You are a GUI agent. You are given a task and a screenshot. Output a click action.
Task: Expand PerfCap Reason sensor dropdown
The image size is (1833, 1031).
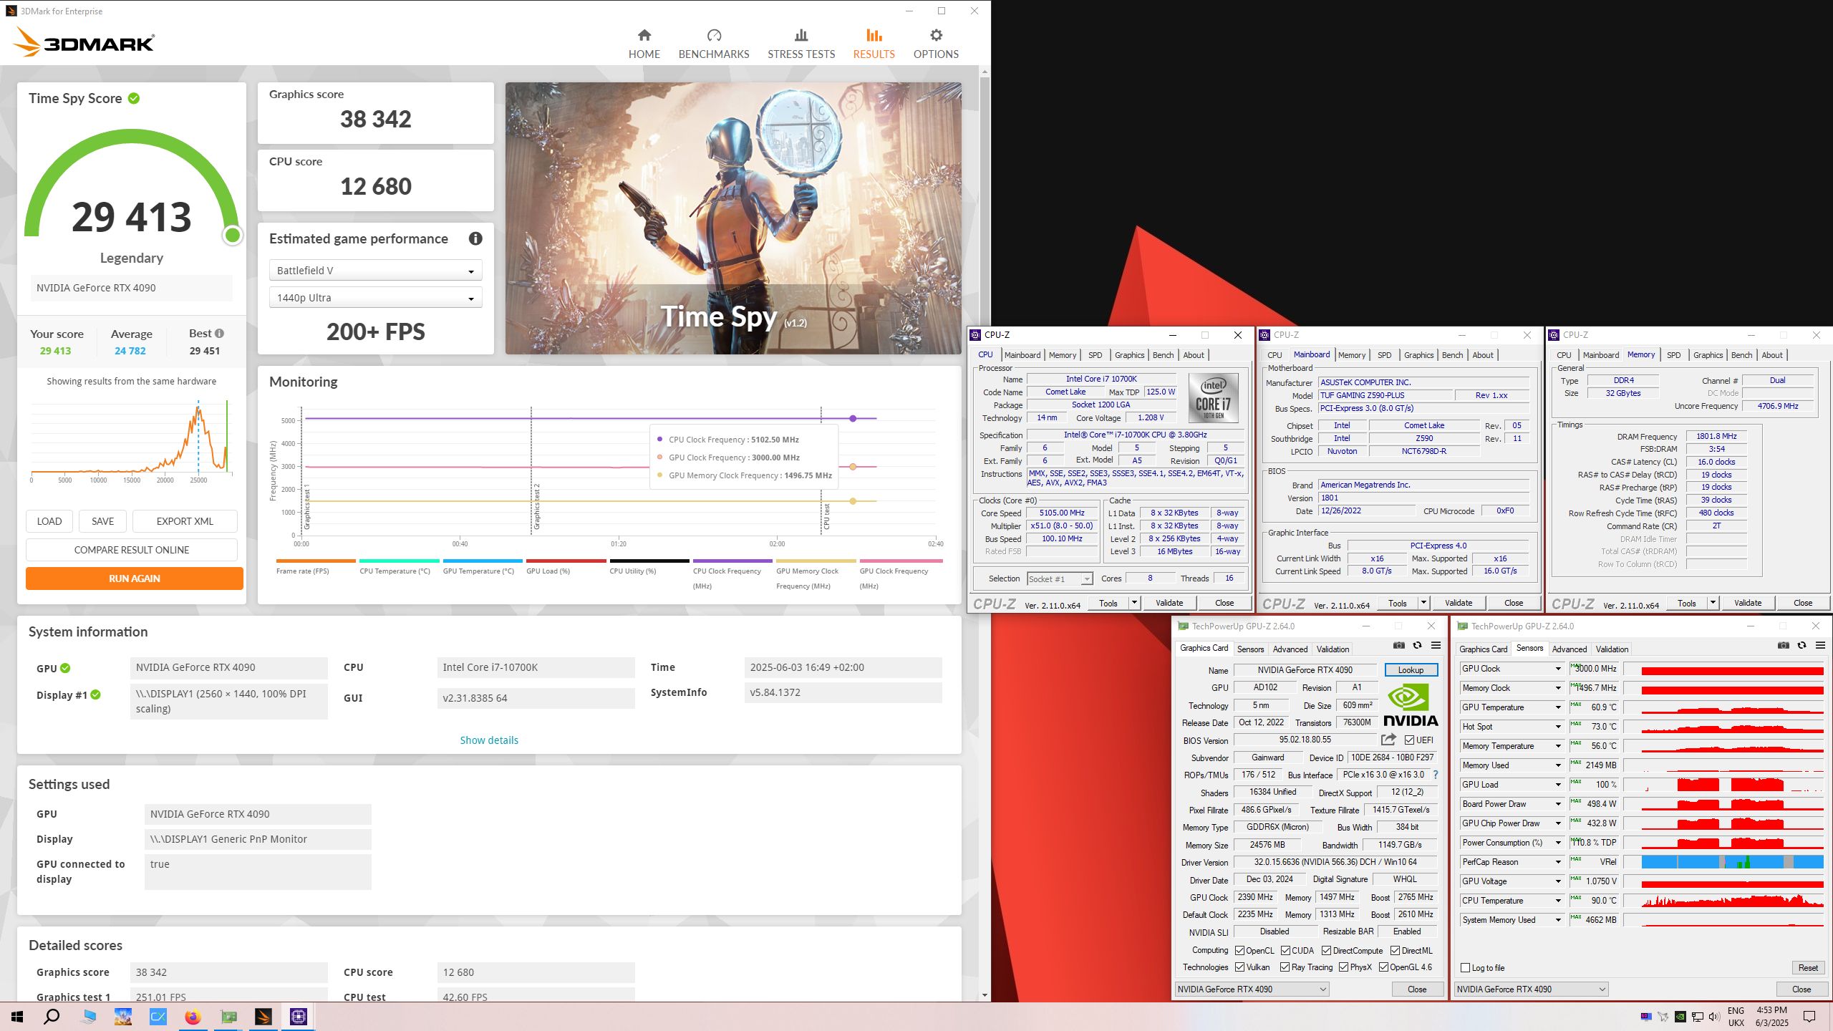click(1558, 862)
